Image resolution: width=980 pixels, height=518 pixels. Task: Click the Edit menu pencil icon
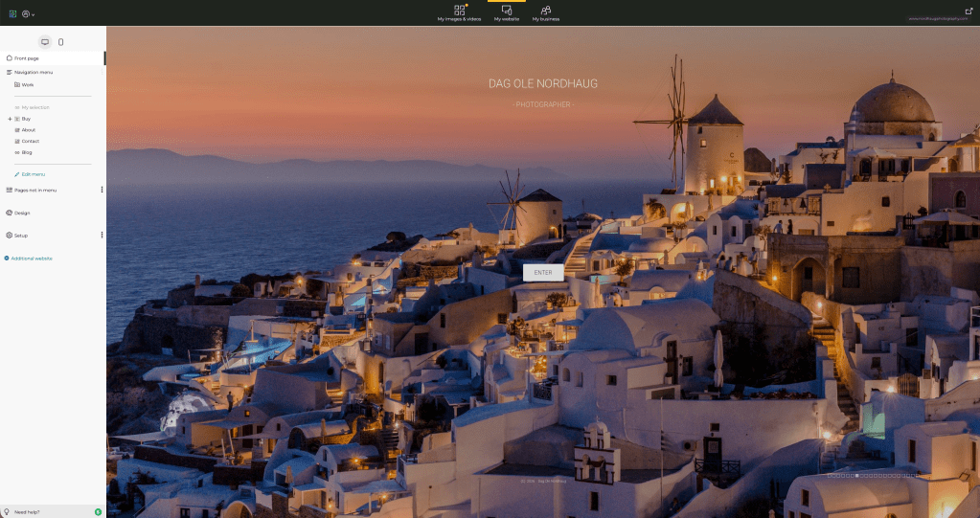[x=17, y=174]
